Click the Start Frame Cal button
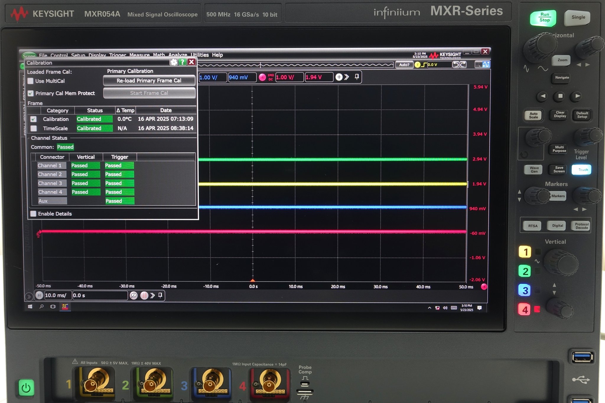The width and height of the screenshot is (605, 403). click(149, 93)
